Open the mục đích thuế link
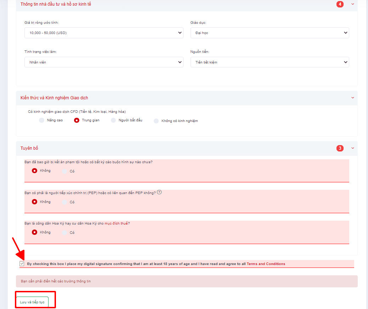 (x=116, y=223)
